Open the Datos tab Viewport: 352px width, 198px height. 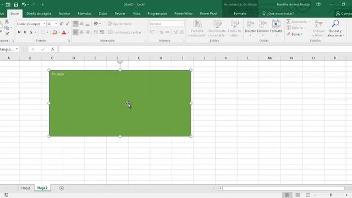[x=103, y=13]
